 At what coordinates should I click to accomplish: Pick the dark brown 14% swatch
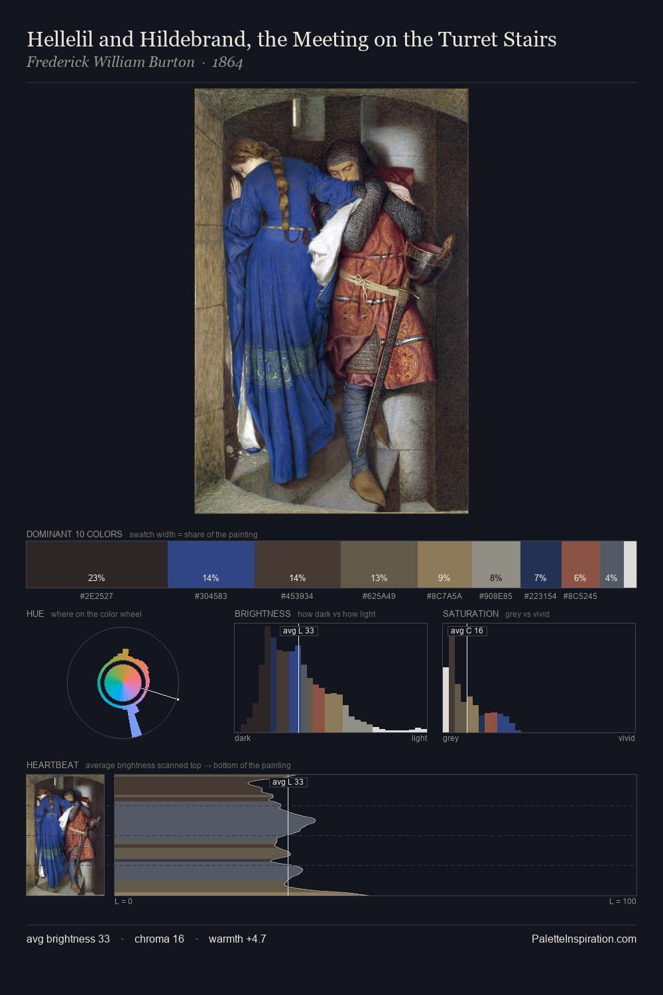coord(298,564)
